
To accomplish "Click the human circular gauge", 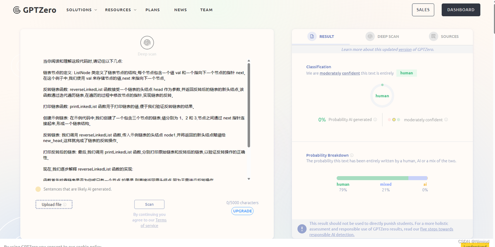I will click(x=382, y=96).
